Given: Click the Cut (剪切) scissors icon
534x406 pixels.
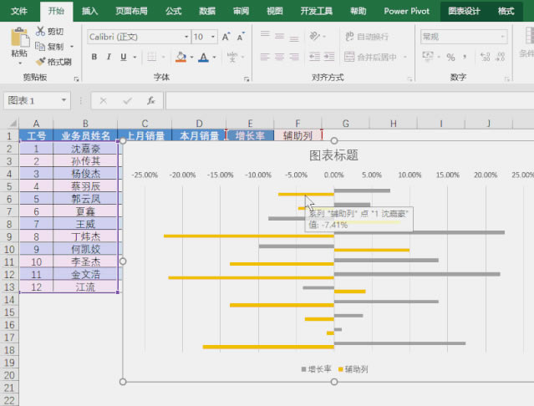Looking at the screenshot, I should point(41,32).
